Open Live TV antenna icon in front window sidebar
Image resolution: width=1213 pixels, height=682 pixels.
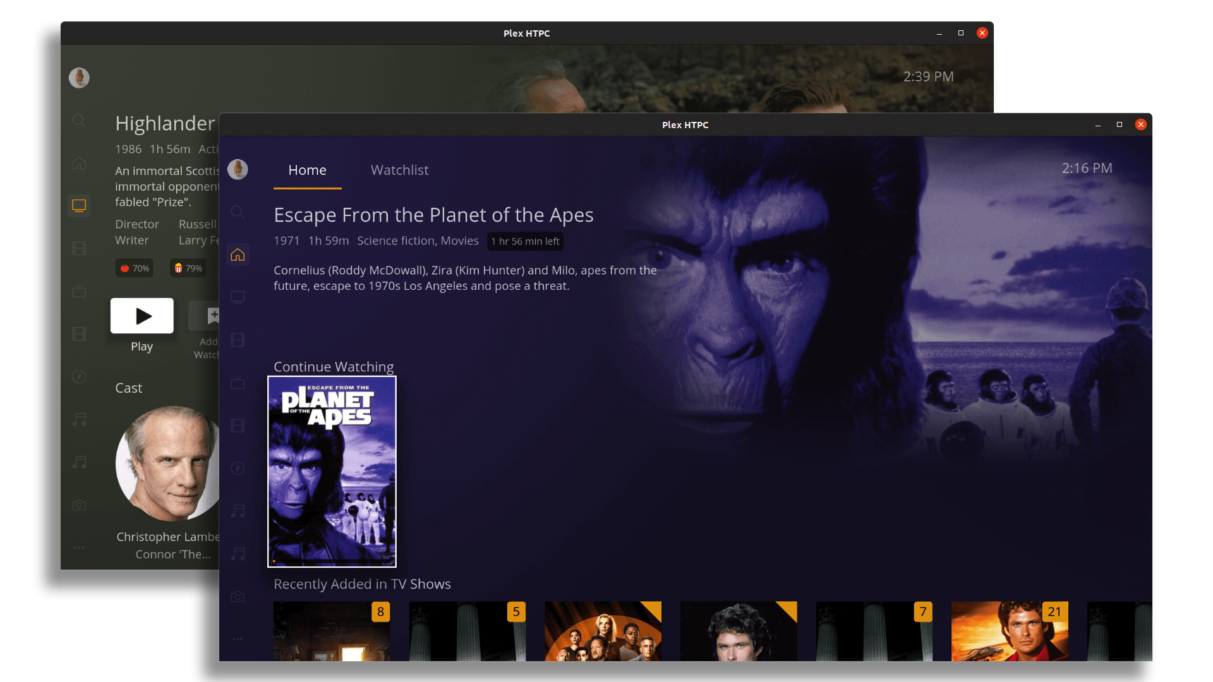pyautogui.click(x=238, y=383)
